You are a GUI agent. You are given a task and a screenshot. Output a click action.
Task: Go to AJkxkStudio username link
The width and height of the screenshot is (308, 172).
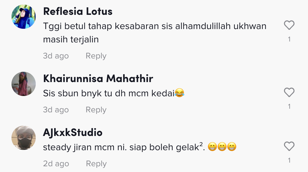[x=73, y=132]
